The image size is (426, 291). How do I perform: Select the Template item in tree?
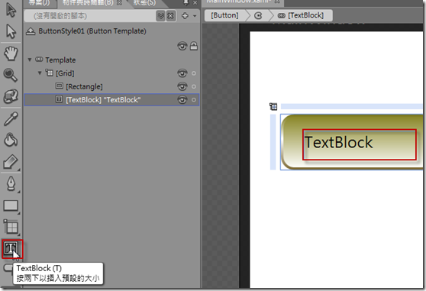click(60, 60)
